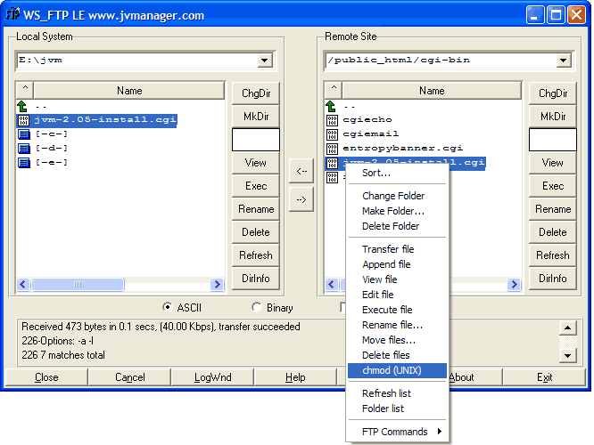
Task: Click the drive icon for [-d-]
Action: [24, 149]
